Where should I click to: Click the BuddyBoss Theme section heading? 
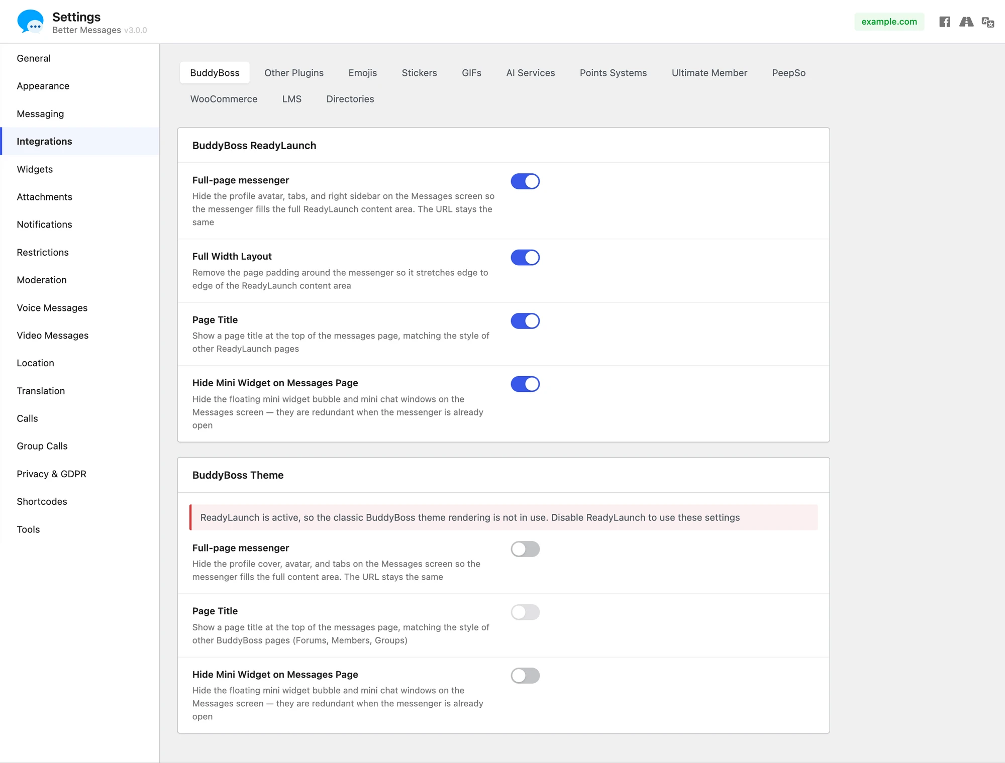coord(238,475)
